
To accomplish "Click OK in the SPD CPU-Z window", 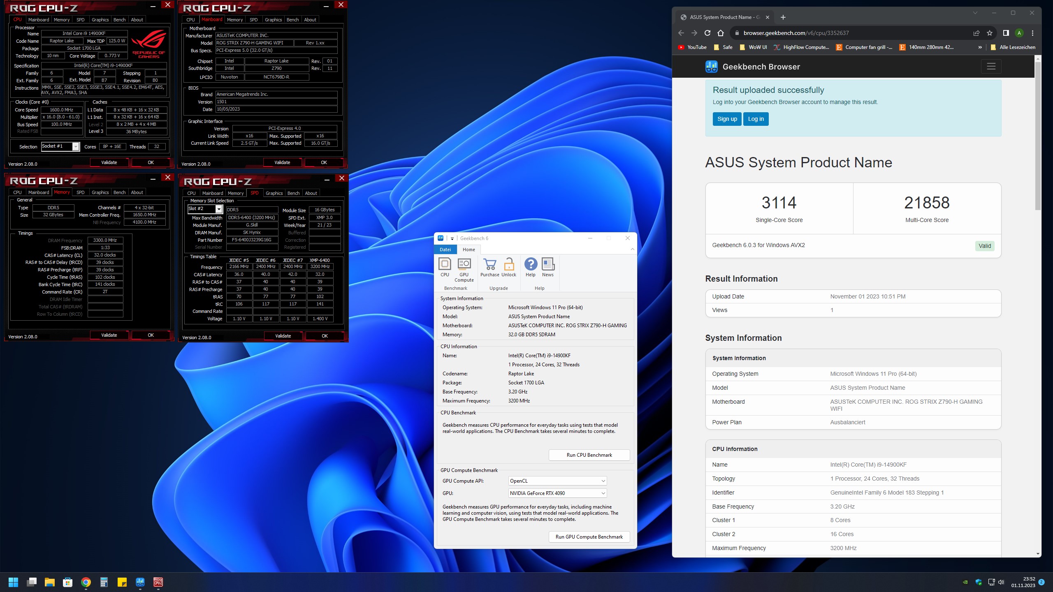I will [325, 336].
